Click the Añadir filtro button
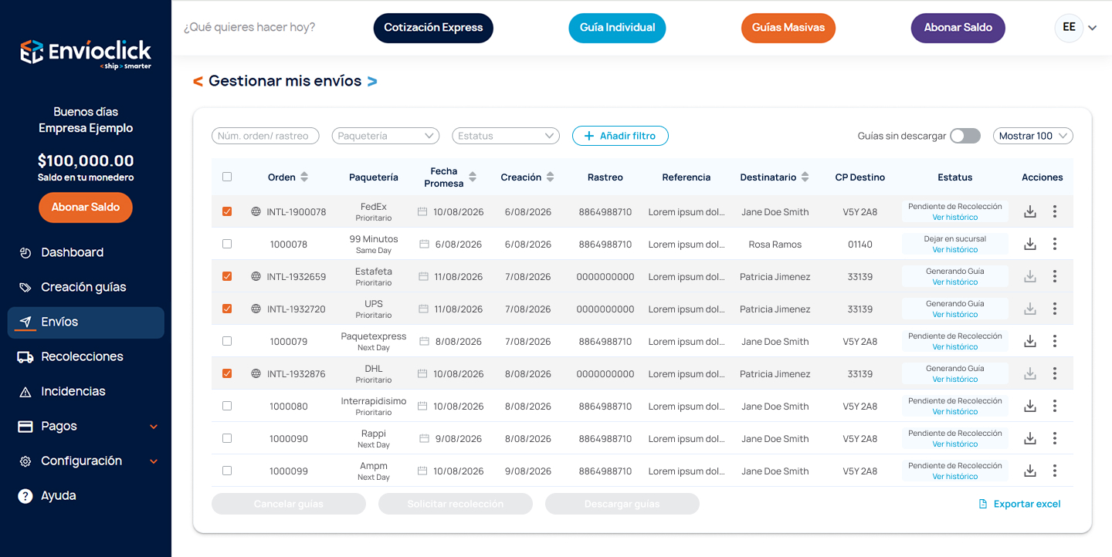The width and height of the screenshot is (1112, 557). 620,136
